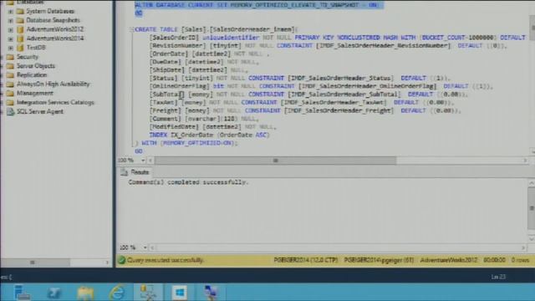
Task: Click the [Comment] column definition
Action: (204, 119)
